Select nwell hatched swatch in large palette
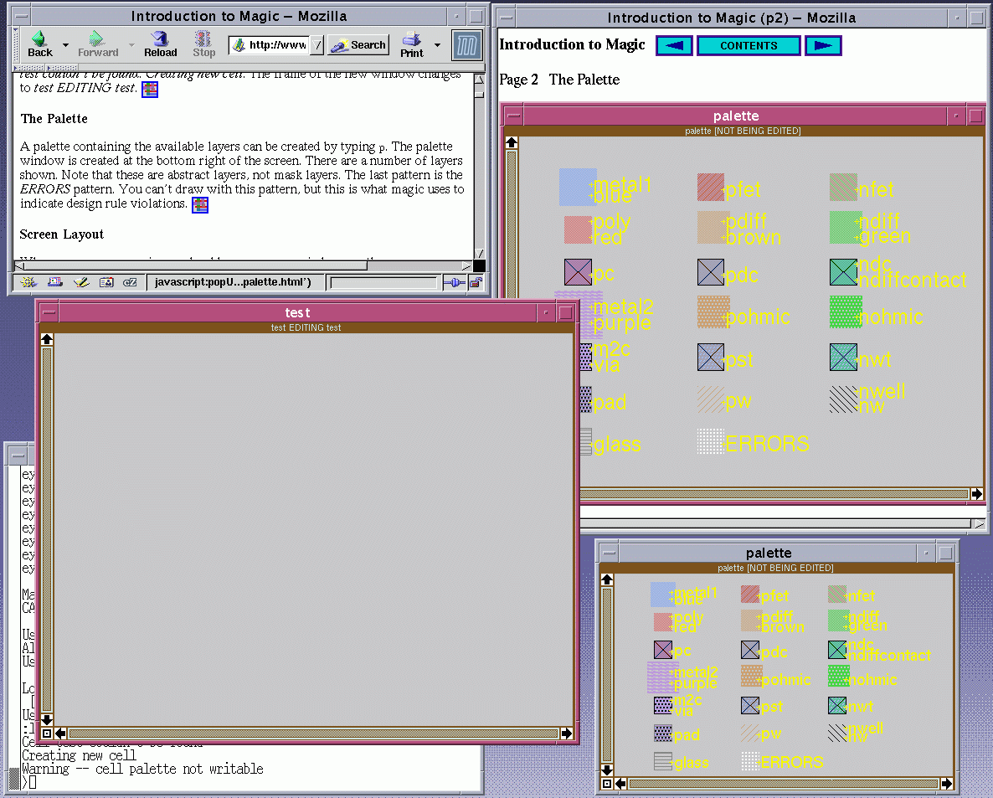This screenshot has height=798, width=993. [843, 399]
